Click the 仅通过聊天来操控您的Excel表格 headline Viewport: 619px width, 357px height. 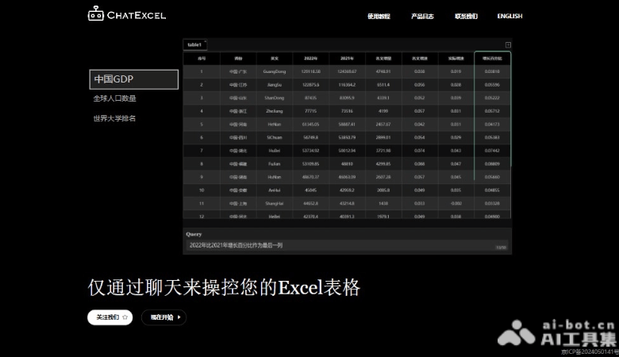[x=224, y=287]
